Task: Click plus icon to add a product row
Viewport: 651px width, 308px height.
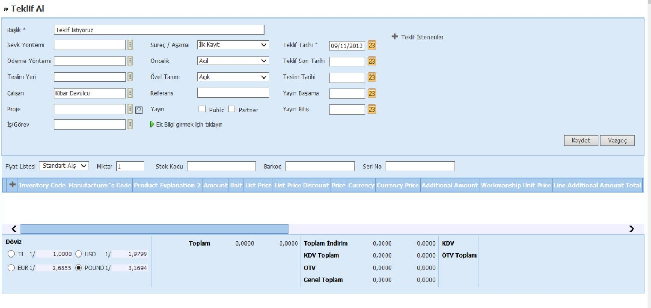Action: click(x=13, y=185)
